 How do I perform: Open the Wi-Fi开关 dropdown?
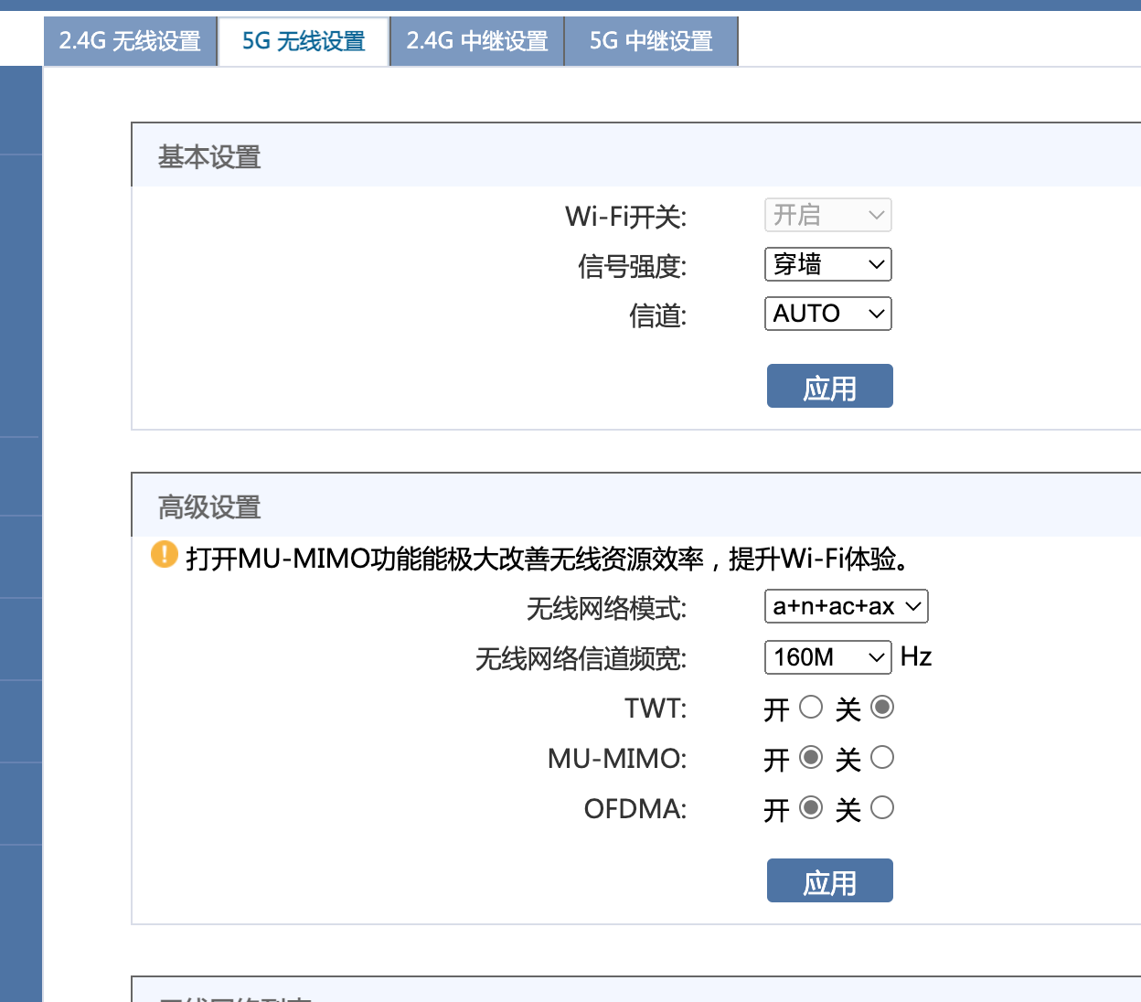[x=827, y=216]
